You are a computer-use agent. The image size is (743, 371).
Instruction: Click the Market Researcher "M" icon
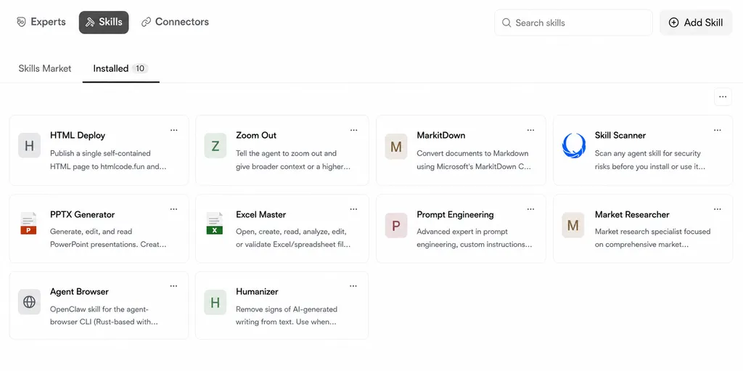pyautogui.click(x=573, y=225)
